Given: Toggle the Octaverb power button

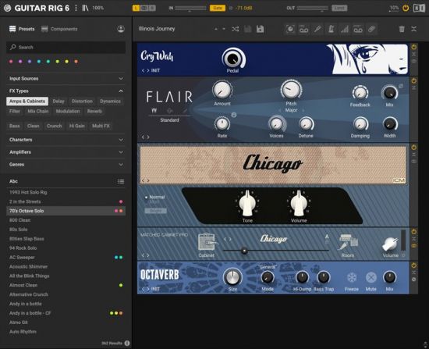Looking at the screenshot, I should point(414,265).
